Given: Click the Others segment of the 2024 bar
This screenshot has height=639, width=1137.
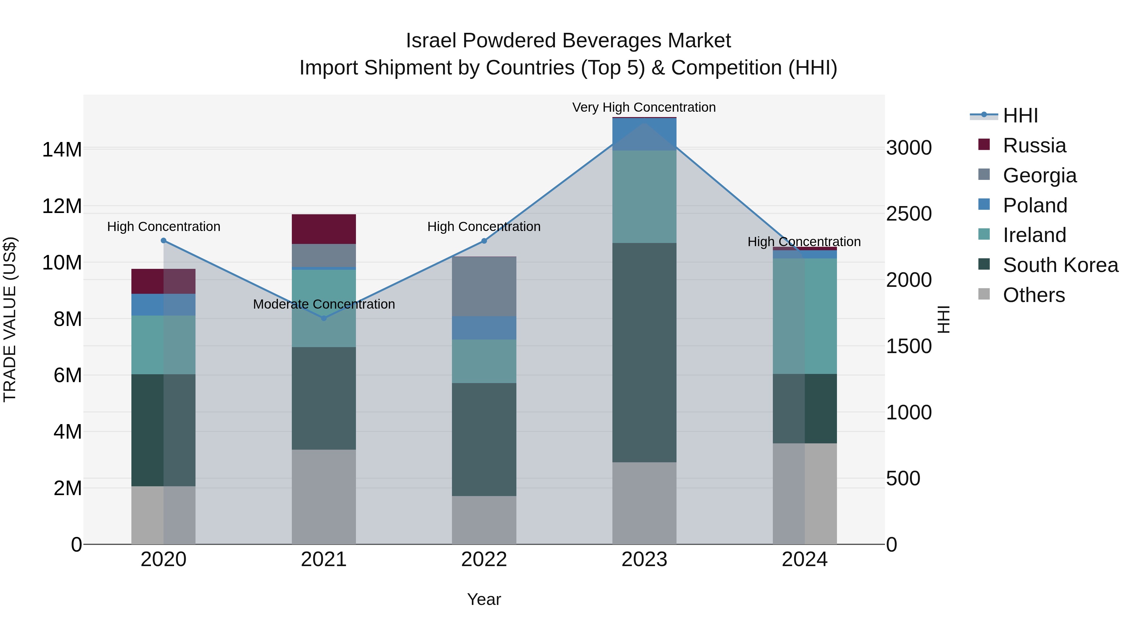Looking at the screenshot, I should (805, 494).
